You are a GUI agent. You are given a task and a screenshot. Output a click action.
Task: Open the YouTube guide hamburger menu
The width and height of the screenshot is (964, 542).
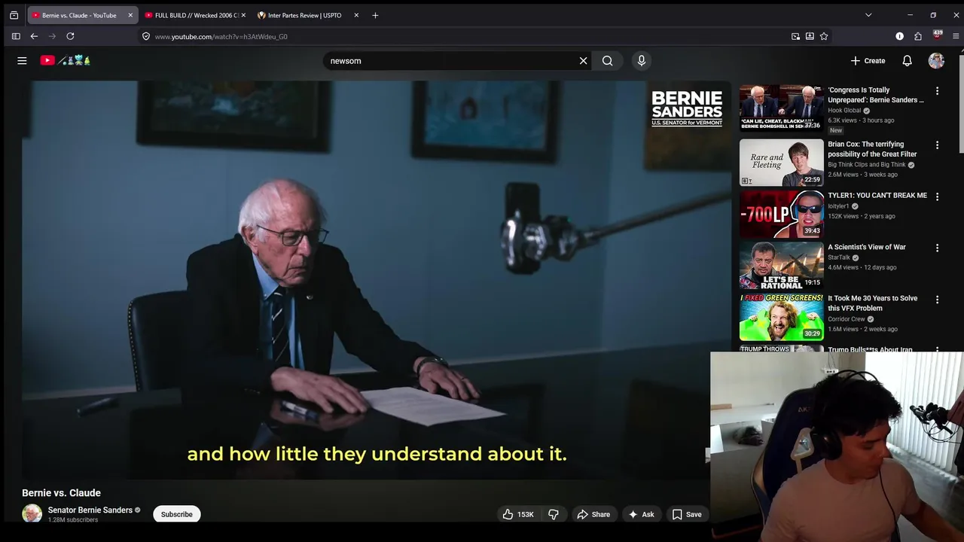[22, 61]
